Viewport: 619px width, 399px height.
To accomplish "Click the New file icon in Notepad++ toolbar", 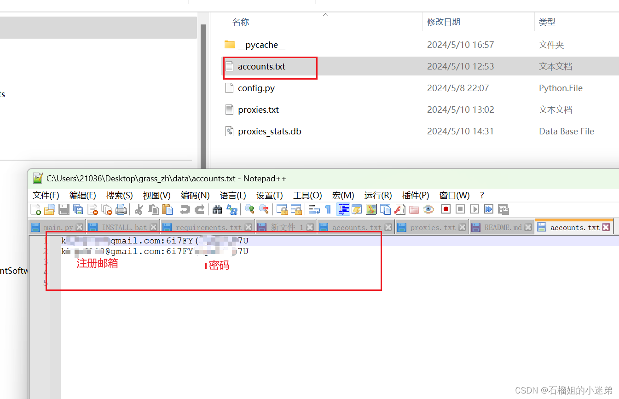I will tap(36, 209).
